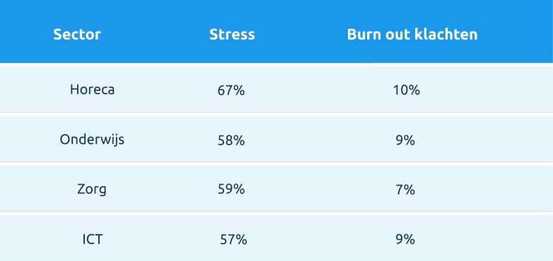Click the 7% burn out value
The image size is (553, 261).
point(405,190)
